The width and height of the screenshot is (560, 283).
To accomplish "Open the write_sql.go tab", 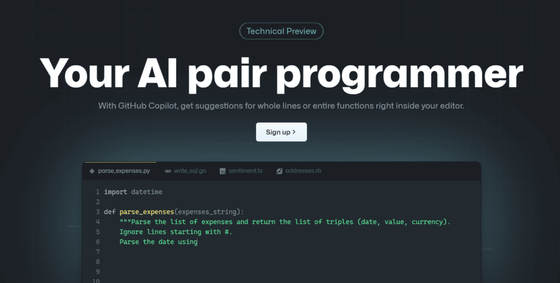I will tap(185, 171).
